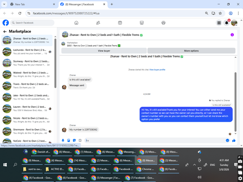The height and width of the screenshot is (182, 243).
Task: Open the $850 Rent to Own listing link
Action: point(94,46)
